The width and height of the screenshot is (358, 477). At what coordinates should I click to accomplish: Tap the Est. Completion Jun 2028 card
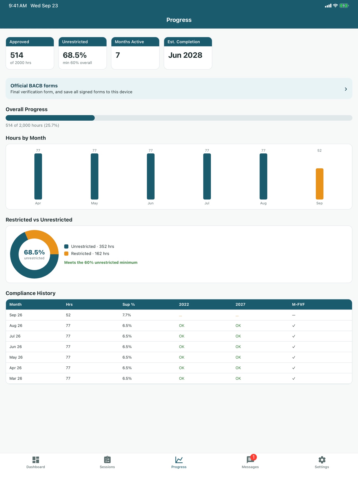tap(188, 53)
